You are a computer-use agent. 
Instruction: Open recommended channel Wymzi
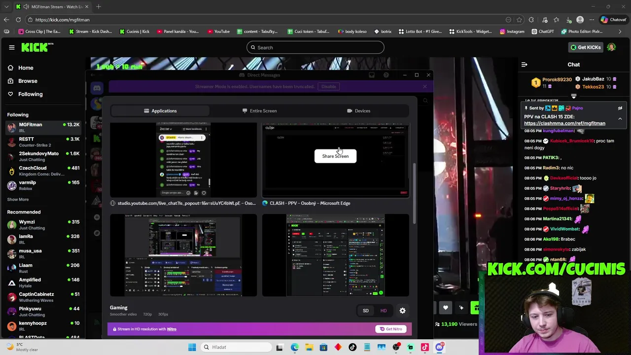(x=43, y=225)
